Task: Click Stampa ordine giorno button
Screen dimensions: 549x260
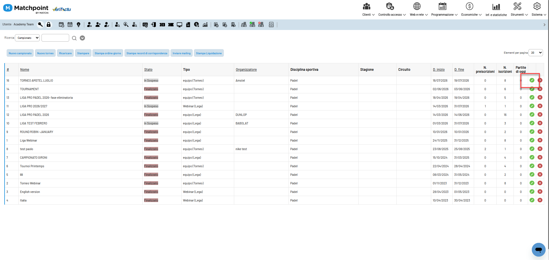Action: click(108, 53)
